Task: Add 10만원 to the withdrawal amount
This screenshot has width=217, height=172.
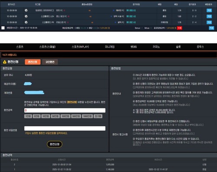Action: [x=46, y=116]
